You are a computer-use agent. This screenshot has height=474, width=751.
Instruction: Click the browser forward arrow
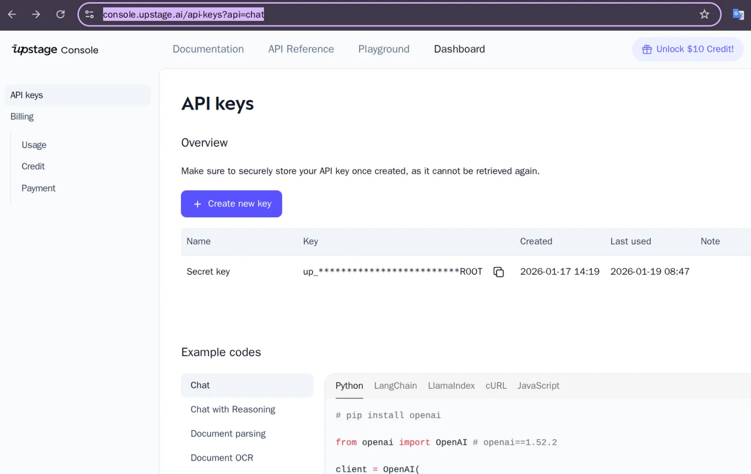[x=36, y=14]
